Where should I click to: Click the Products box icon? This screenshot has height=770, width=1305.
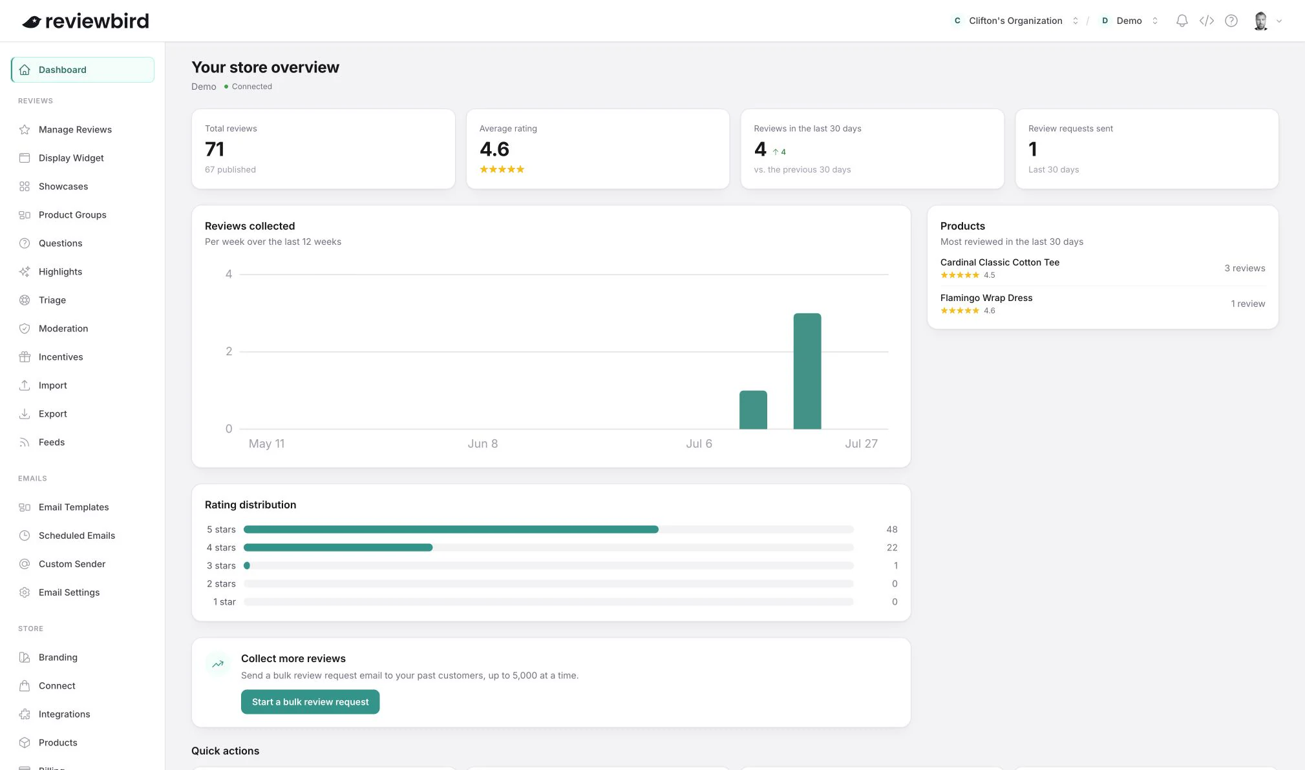25,742
